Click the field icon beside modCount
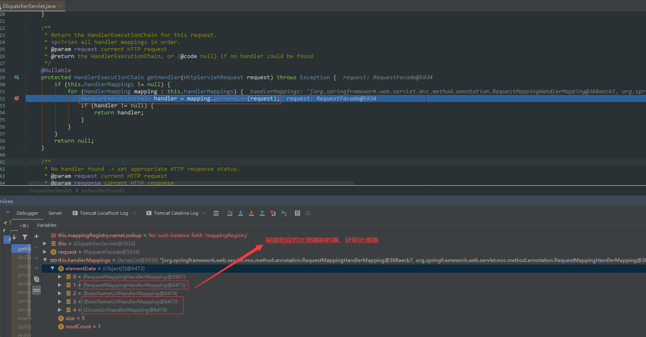This screenshot has width=646, height=337. tap(61, 327)
